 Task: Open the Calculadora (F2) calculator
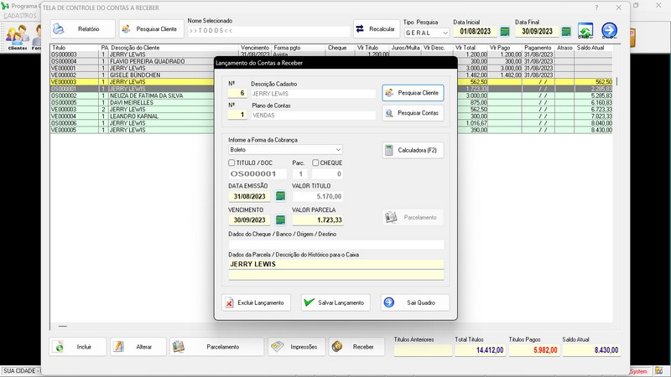413,151
